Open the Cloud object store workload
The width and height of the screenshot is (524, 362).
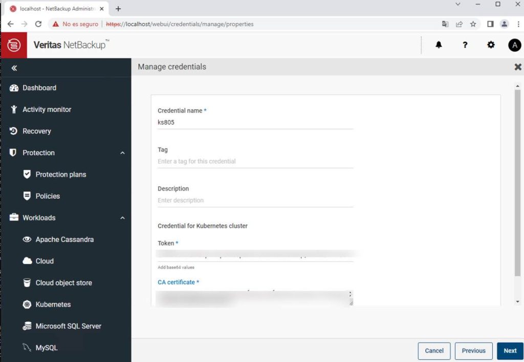click(64, 282)
